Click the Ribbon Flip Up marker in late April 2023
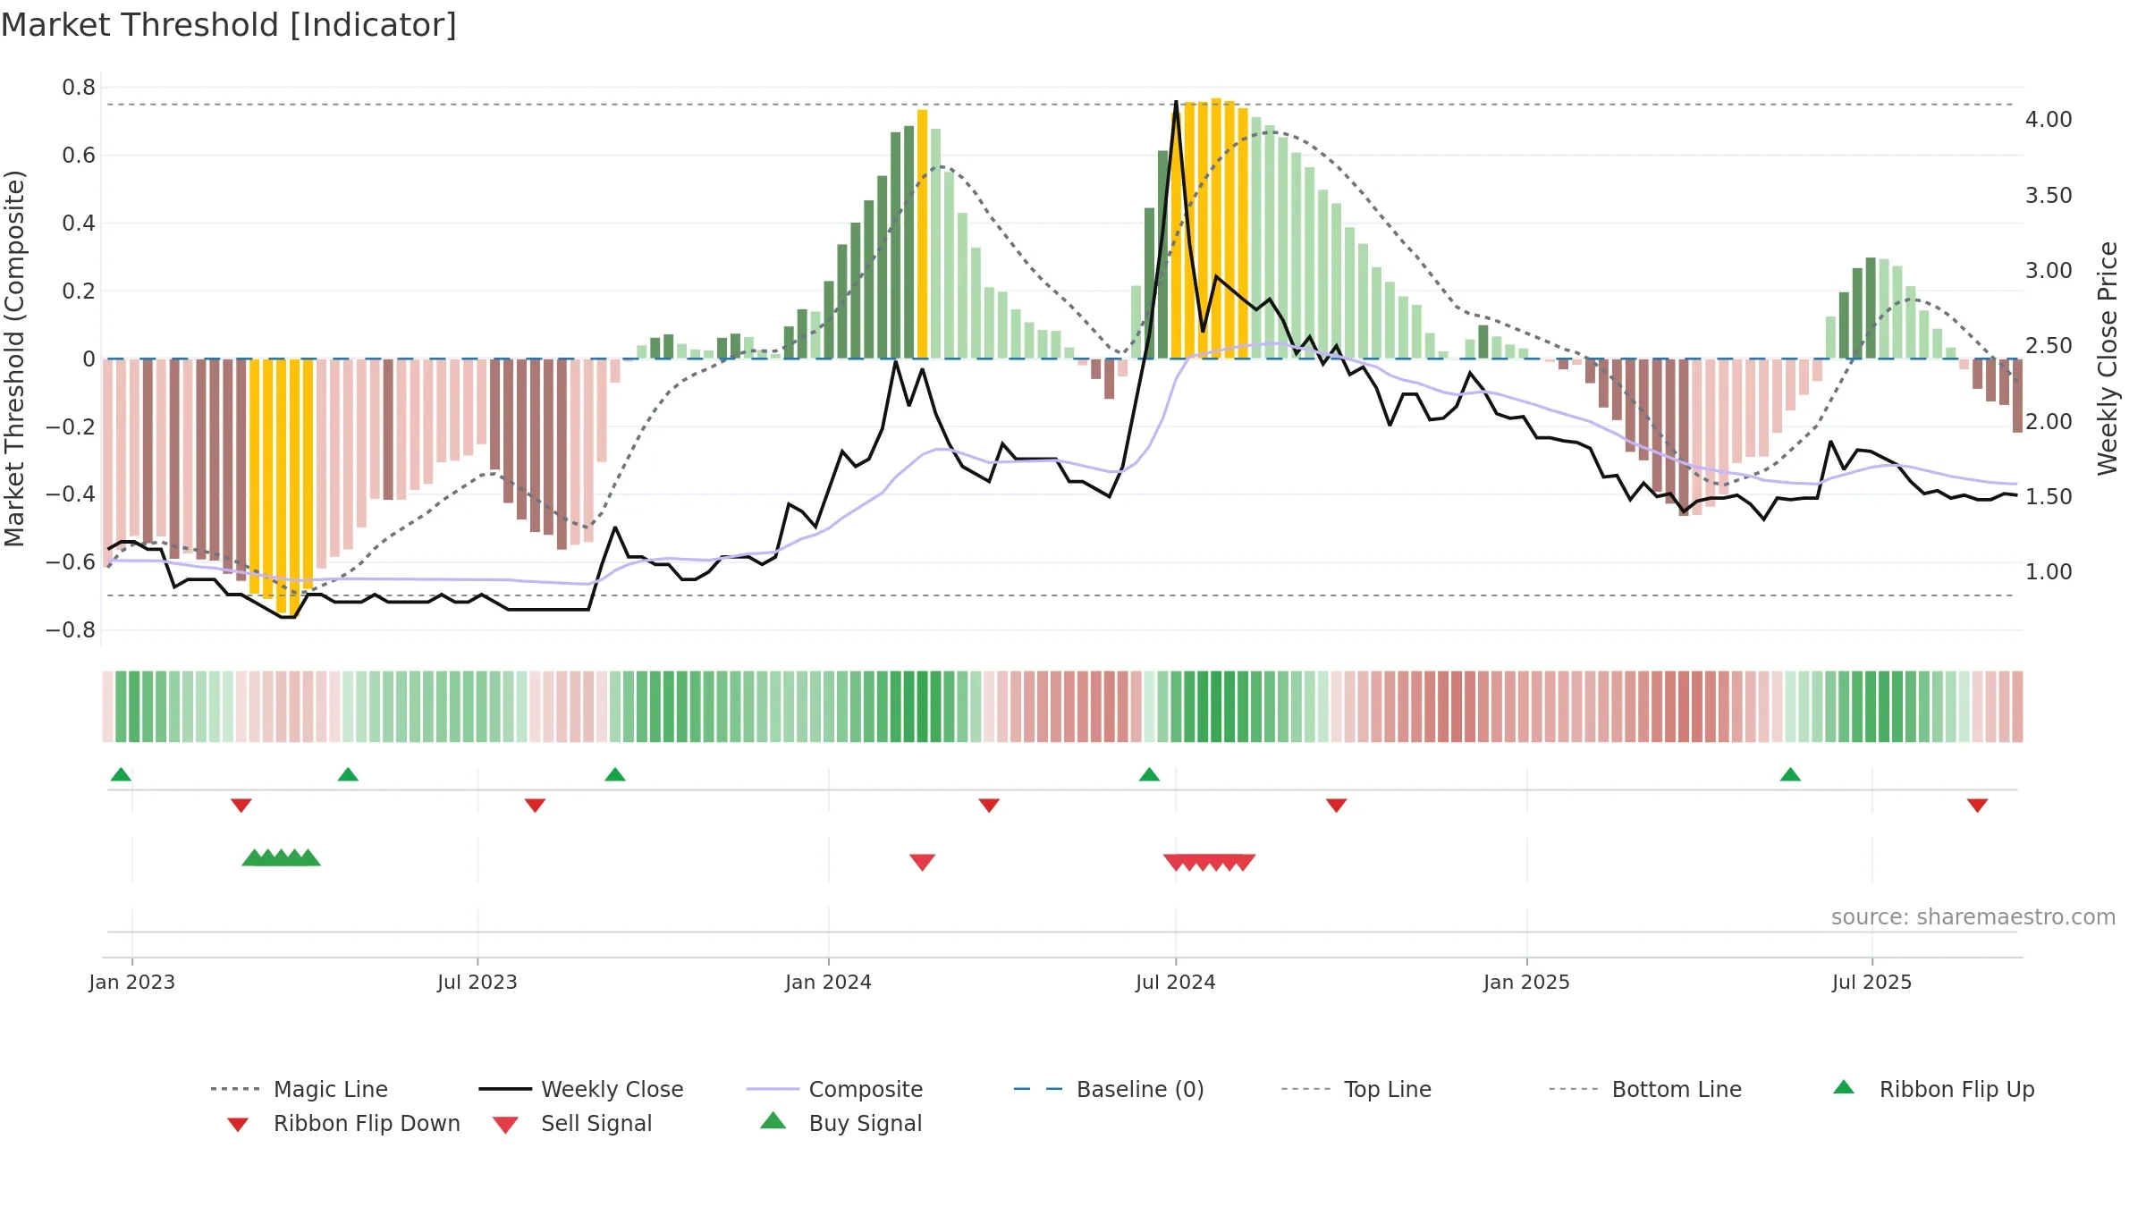 click(348, 774)
